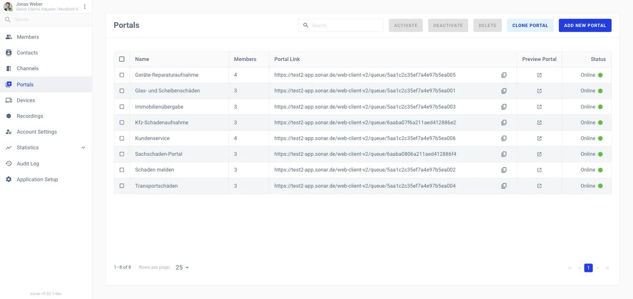This screenshot has width=633, height=299.
Task: Copy portal link for Immobilienübergabe
Action: (x=504, y=107)
